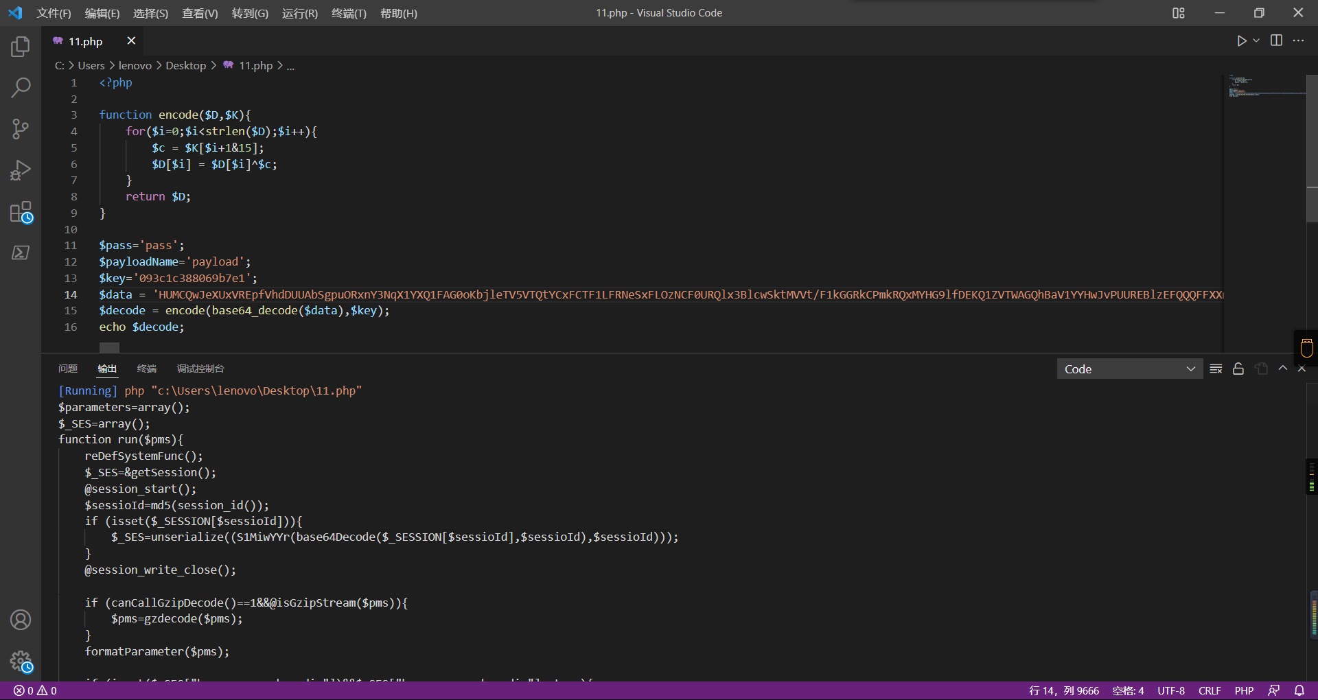Click the floating clipboard widget at right edge

click(1306, 348)
